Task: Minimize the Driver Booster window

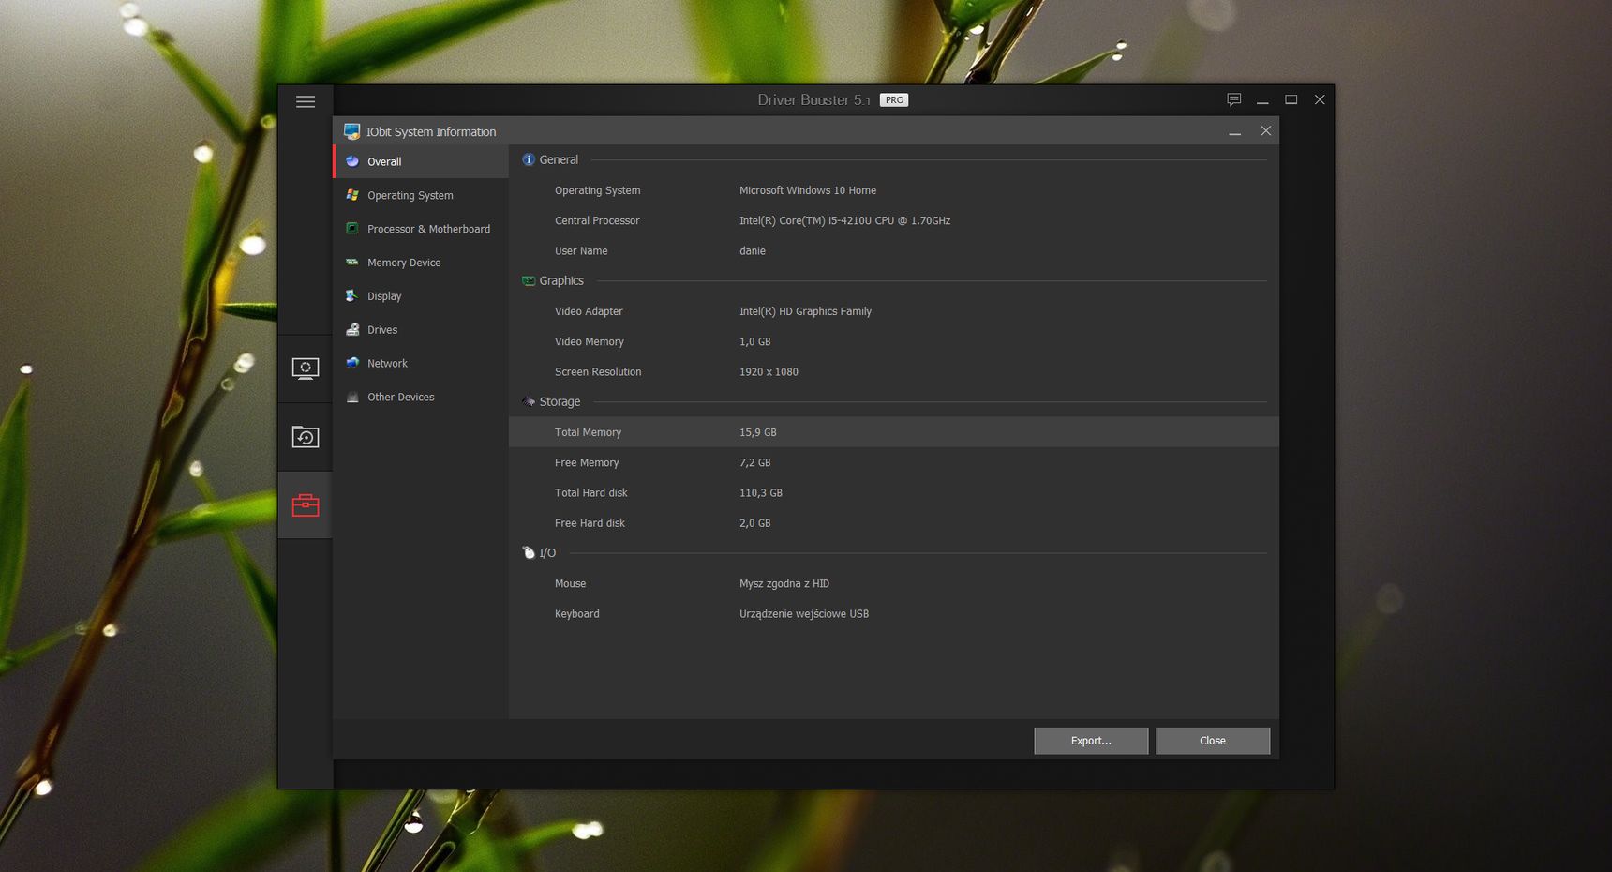Action: pyautogui.click(x=1262, y=99)
